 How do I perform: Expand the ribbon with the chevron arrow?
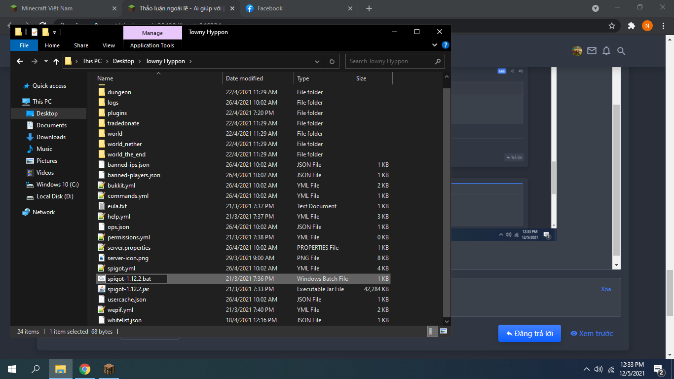pos(435,45)
